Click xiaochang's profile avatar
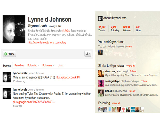Screen dimensions: 160x124 coord(101,73)
